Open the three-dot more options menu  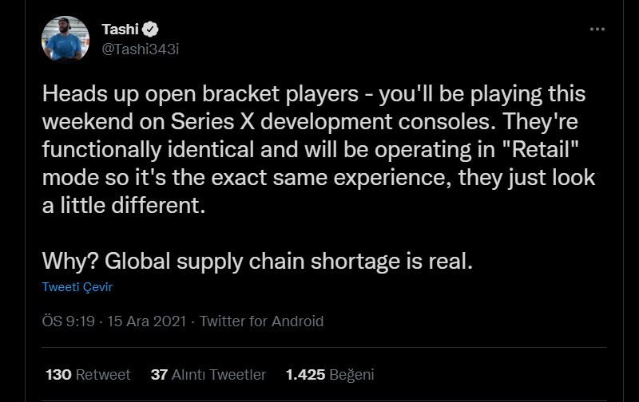point(597,30)
